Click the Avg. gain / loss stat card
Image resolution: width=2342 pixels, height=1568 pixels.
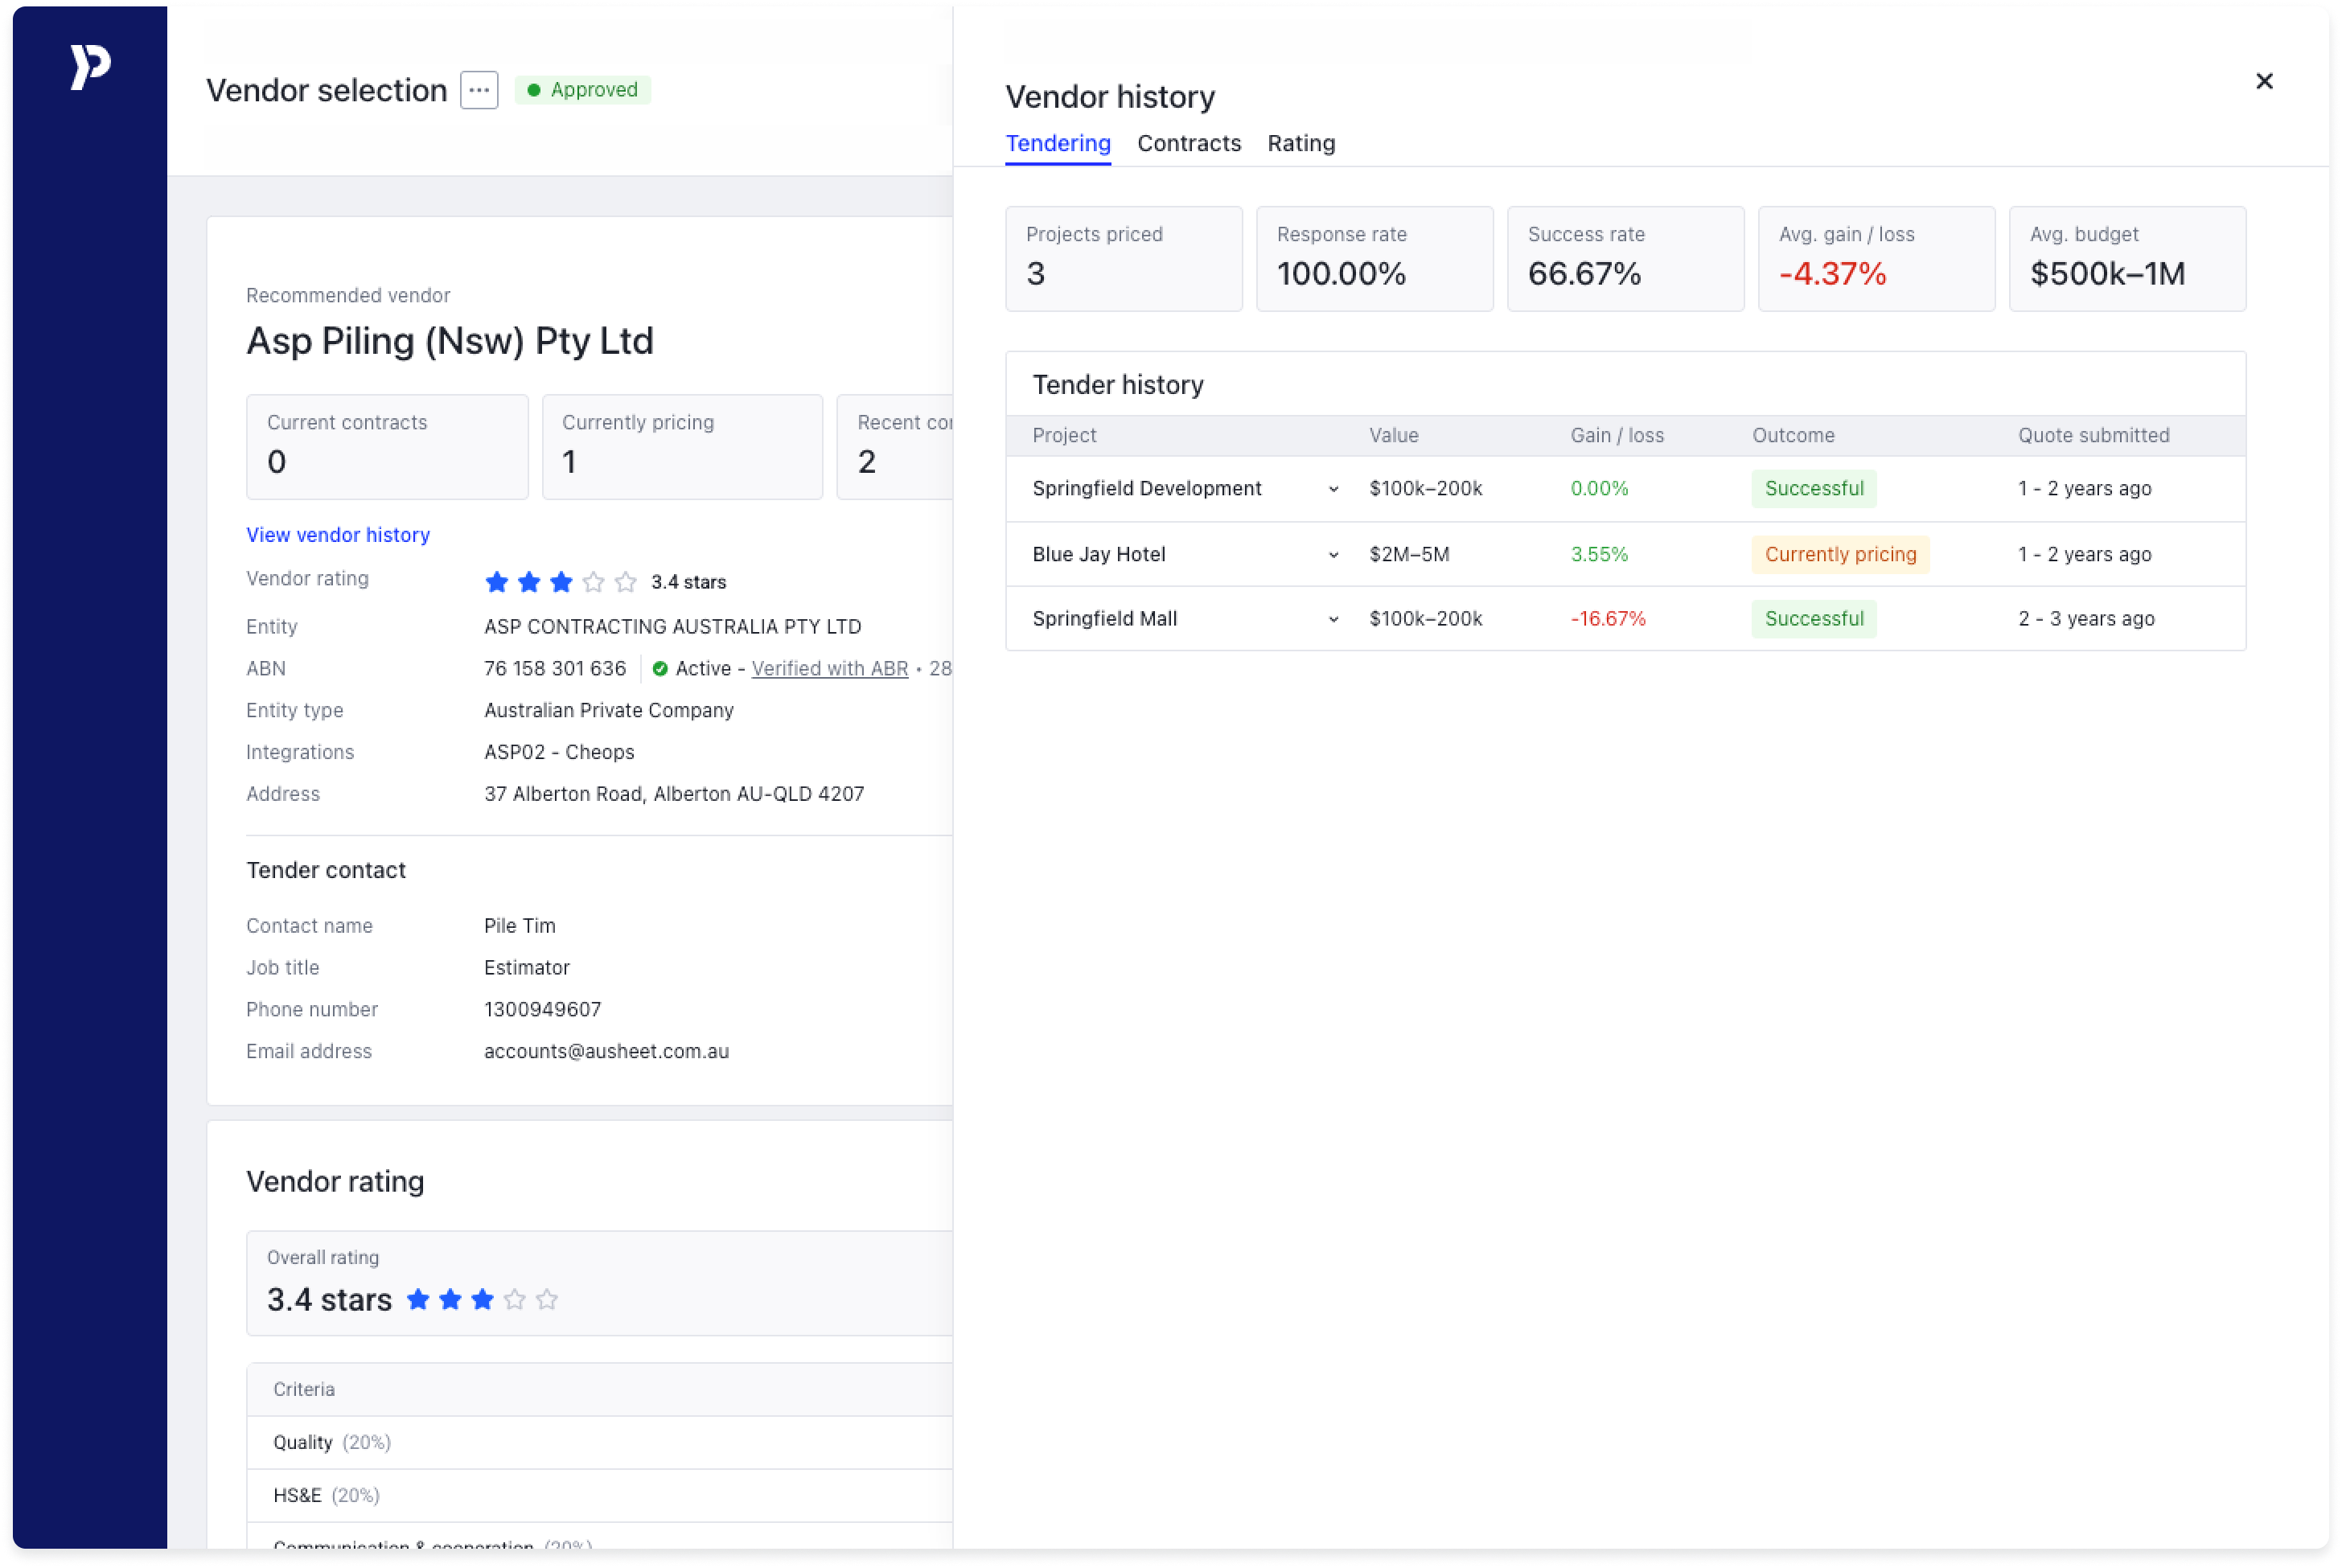[1876, 259]
